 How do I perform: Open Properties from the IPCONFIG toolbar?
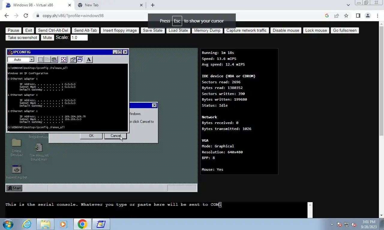tap(73, 60)
